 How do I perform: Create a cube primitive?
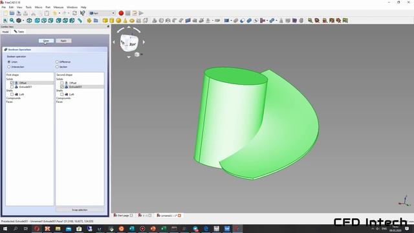coord(105,21)
